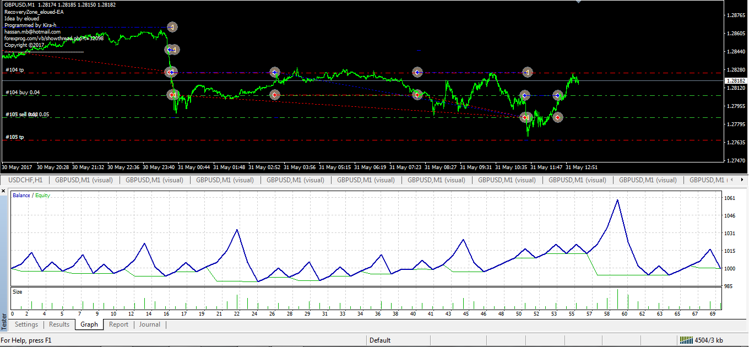
Task: Select the #104 buy 0.04 order line label
Action: (x=23, y=93)
